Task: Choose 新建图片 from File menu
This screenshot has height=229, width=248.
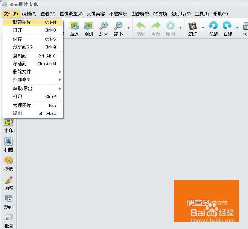Action: (33, 22)
